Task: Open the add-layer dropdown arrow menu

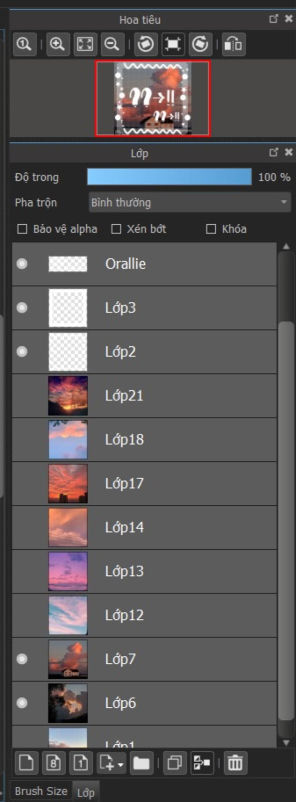Action: (121, 763)
